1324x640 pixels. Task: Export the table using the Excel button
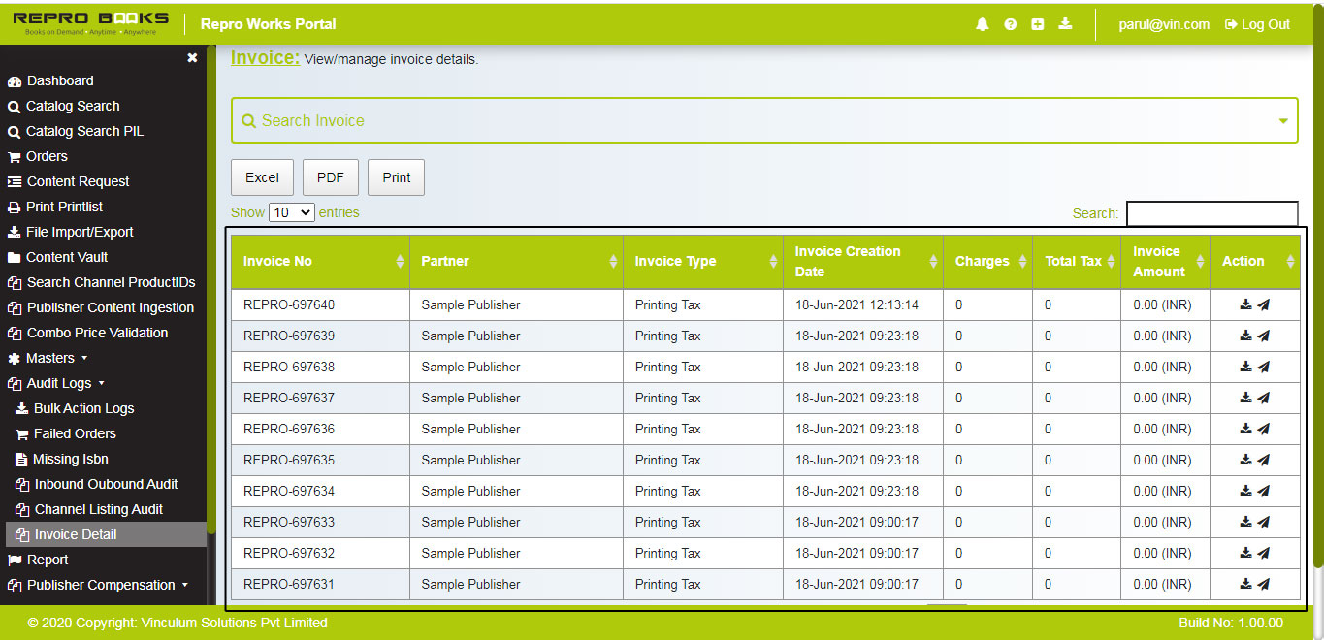coord(262,177)
